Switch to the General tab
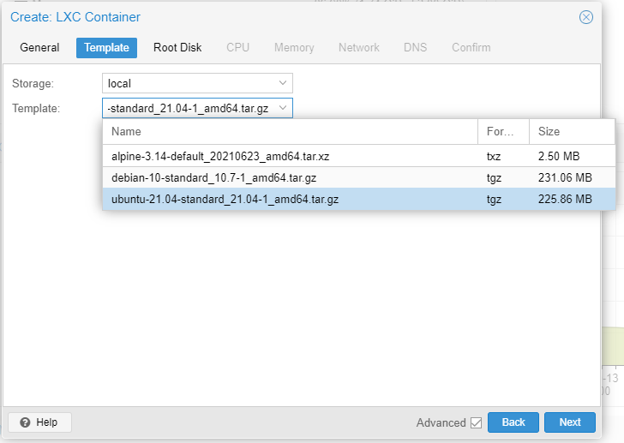This screenshot has height=443, width=624. [39, 48]
